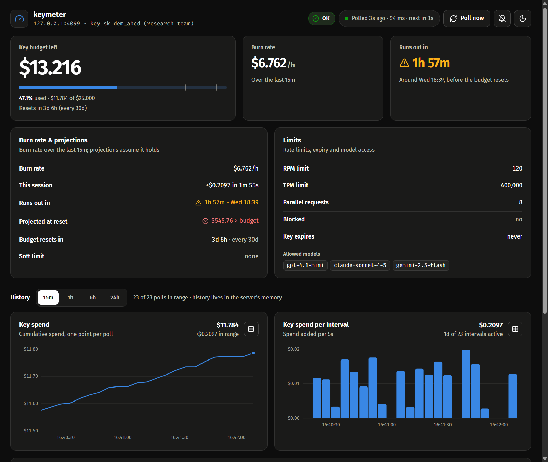Click the 'key sk-dem…abcd (research-team)' text
The height and width of the screenshot is (462, 548).
tap(142, 23)
